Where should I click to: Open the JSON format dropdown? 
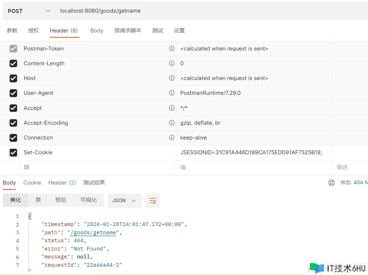pos(125,201)
